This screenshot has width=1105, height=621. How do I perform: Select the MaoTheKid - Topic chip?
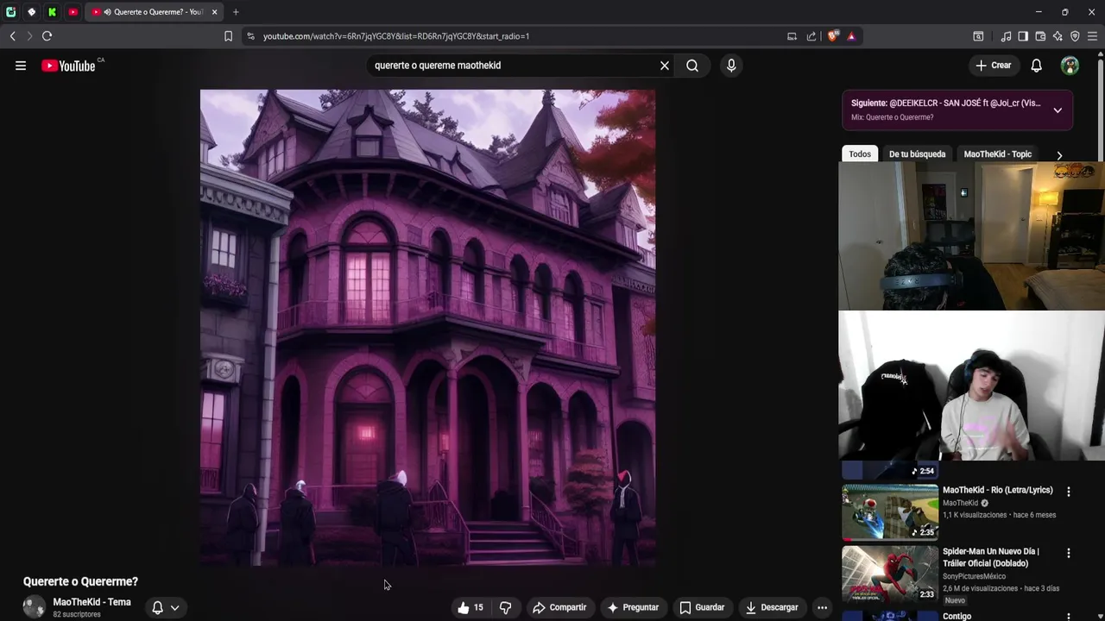point(997,154)
